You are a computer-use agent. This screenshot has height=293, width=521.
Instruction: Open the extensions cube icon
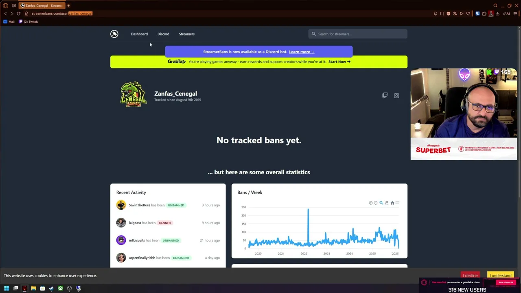coord(484,13)
